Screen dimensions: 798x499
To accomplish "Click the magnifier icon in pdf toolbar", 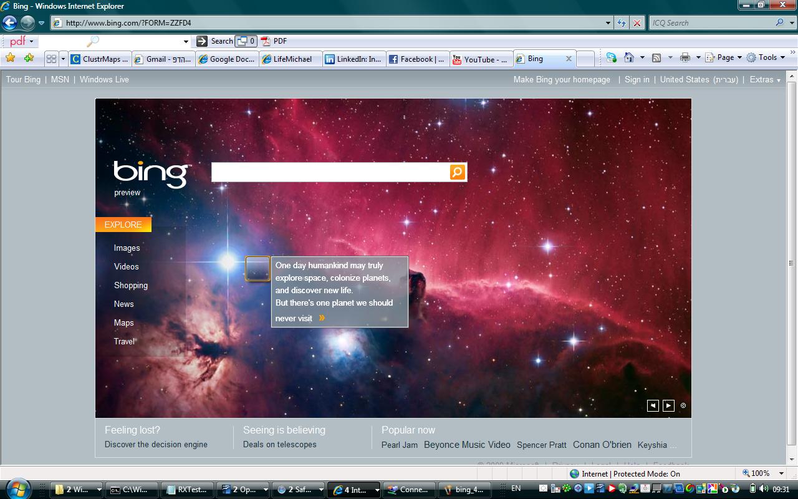I will 92,41.
